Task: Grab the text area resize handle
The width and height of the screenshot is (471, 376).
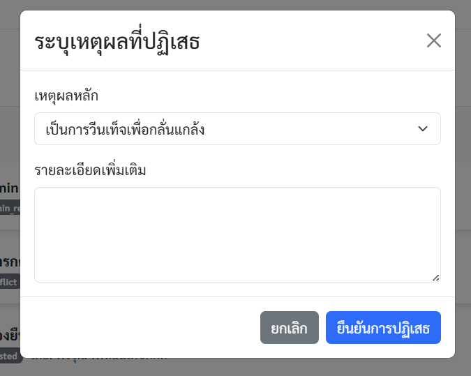Action: coord(435,277)
